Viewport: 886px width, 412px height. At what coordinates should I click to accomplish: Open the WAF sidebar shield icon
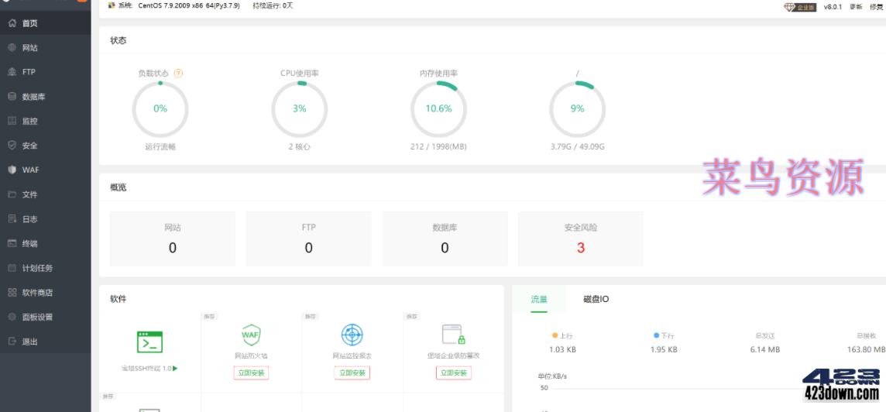click(x=12, y=170)
